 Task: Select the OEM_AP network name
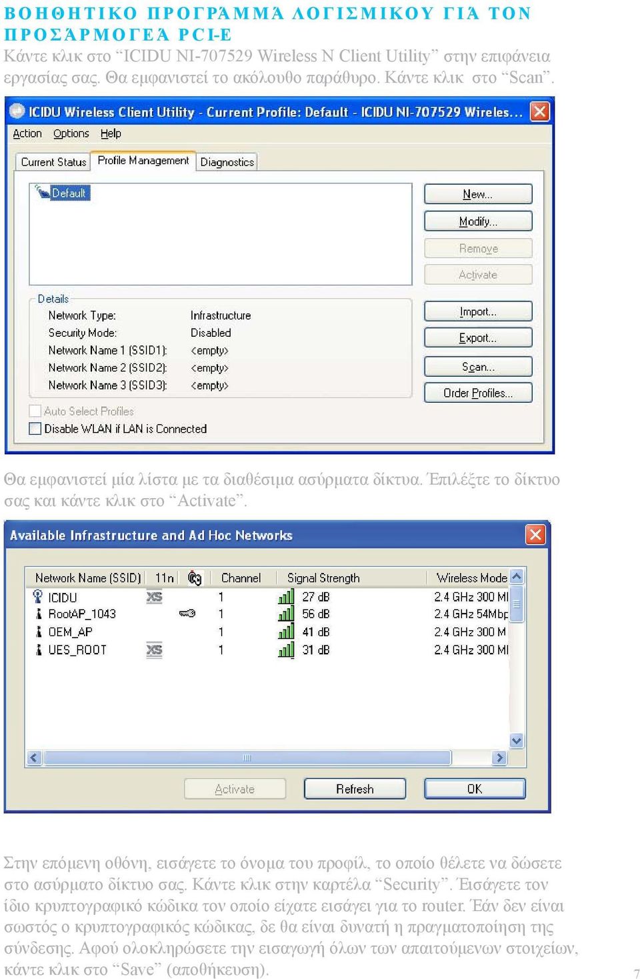click(x=70, y=632)
